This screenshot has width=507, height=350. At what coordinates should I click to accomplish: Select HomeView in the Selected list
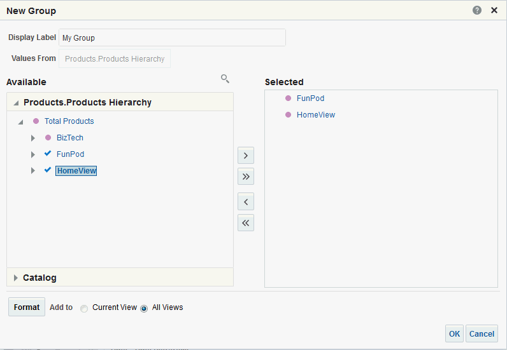point(315,115)
